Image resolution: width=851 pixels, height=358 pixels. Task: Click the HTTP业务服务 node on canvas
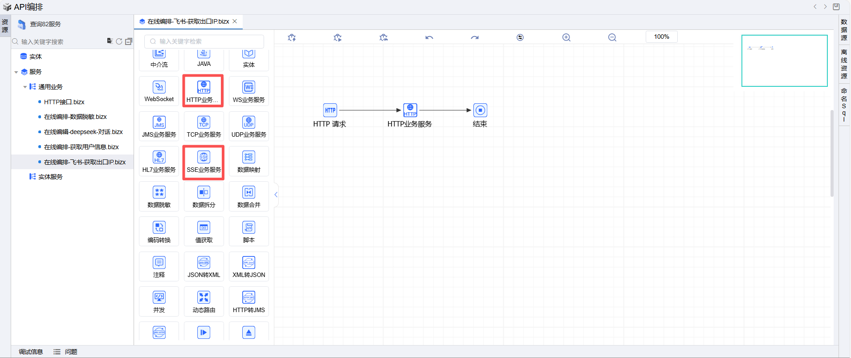pos(410,110)
